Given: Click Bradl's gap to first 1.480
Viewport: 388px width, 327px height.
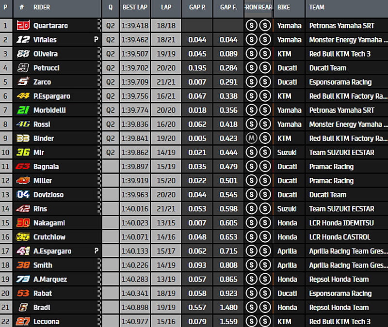Looking at the screenshot, I should coord(228,307).
